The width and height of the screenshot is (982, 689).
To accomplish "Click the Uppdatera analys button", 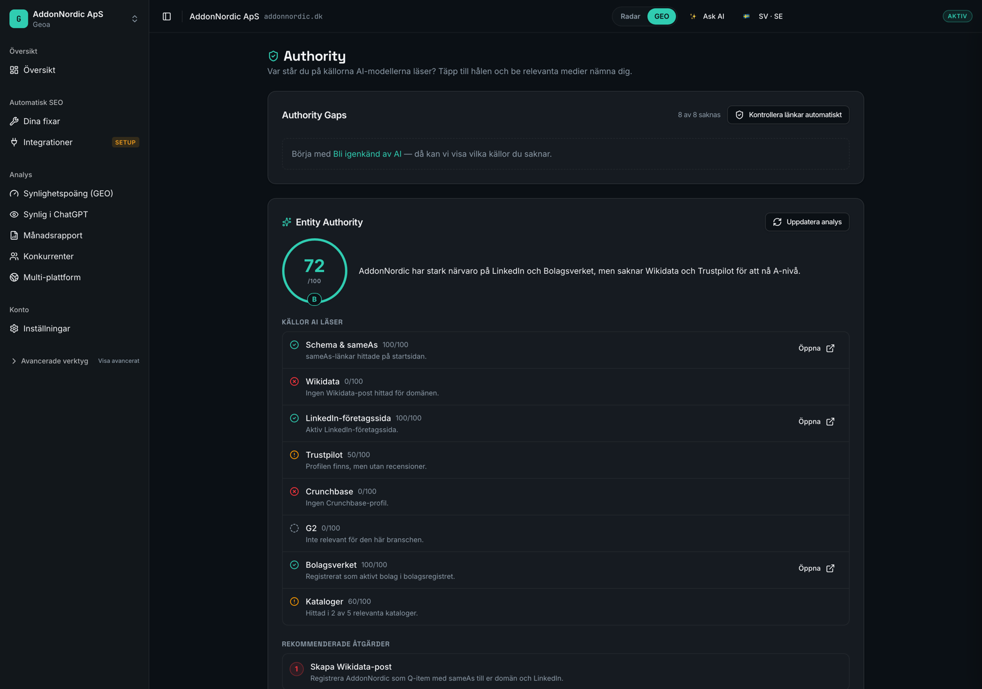I will tap(807, 222).
